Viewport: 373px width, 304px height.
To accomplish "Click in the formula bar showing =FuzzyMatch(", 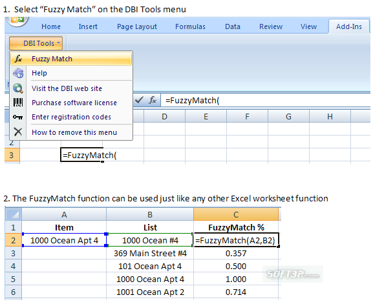I will 265,101.
